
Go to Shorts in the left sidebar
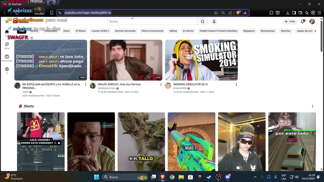(7, 45)
